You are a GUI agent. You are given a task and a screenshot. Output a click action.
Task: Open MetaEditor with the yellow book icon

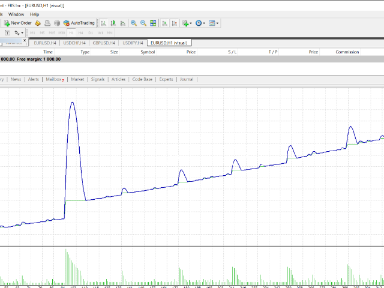(38, 23)
